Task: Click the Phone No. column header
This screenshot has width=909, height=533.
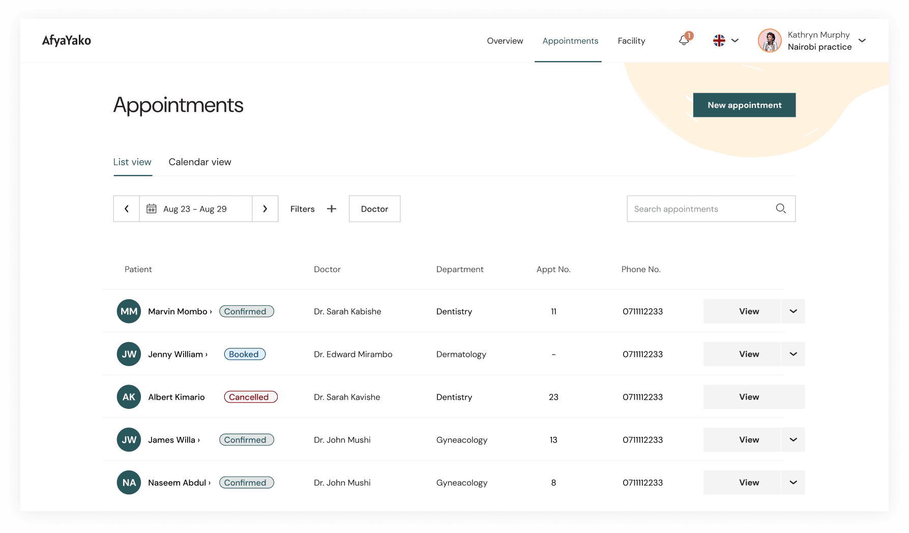Action: [641, 269]
